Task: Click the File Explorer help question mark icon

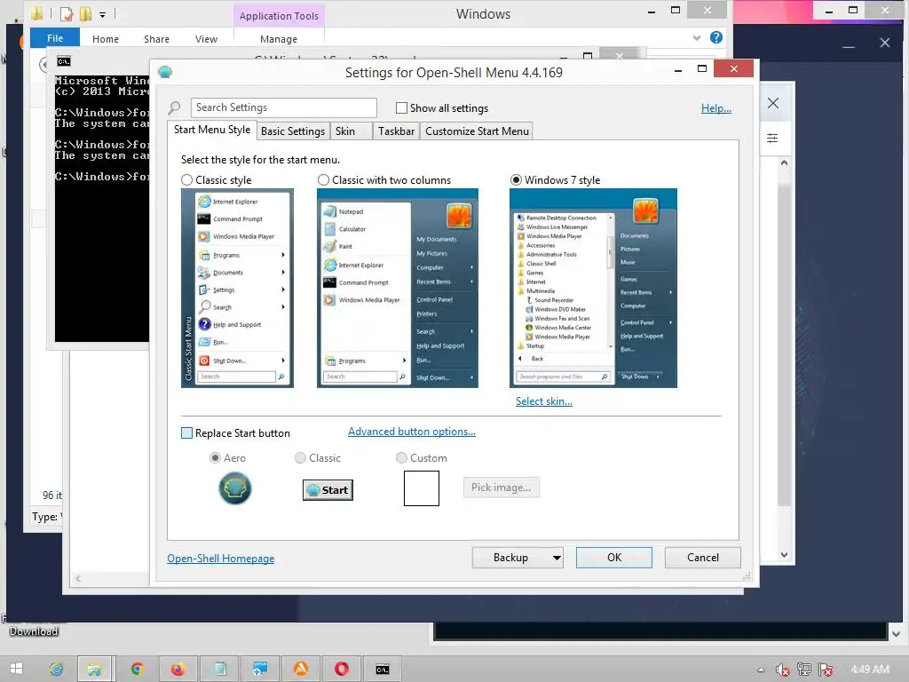Action: pos(716,37)
